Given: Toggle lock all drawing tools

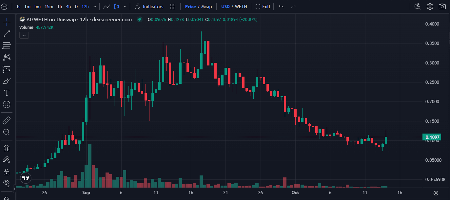Looking at the screenshot, I should pyautogui.click(x=7, y=172).
